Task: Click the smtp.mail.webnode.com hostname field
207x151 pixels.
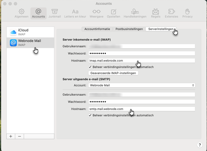Action: click(142, 109)
